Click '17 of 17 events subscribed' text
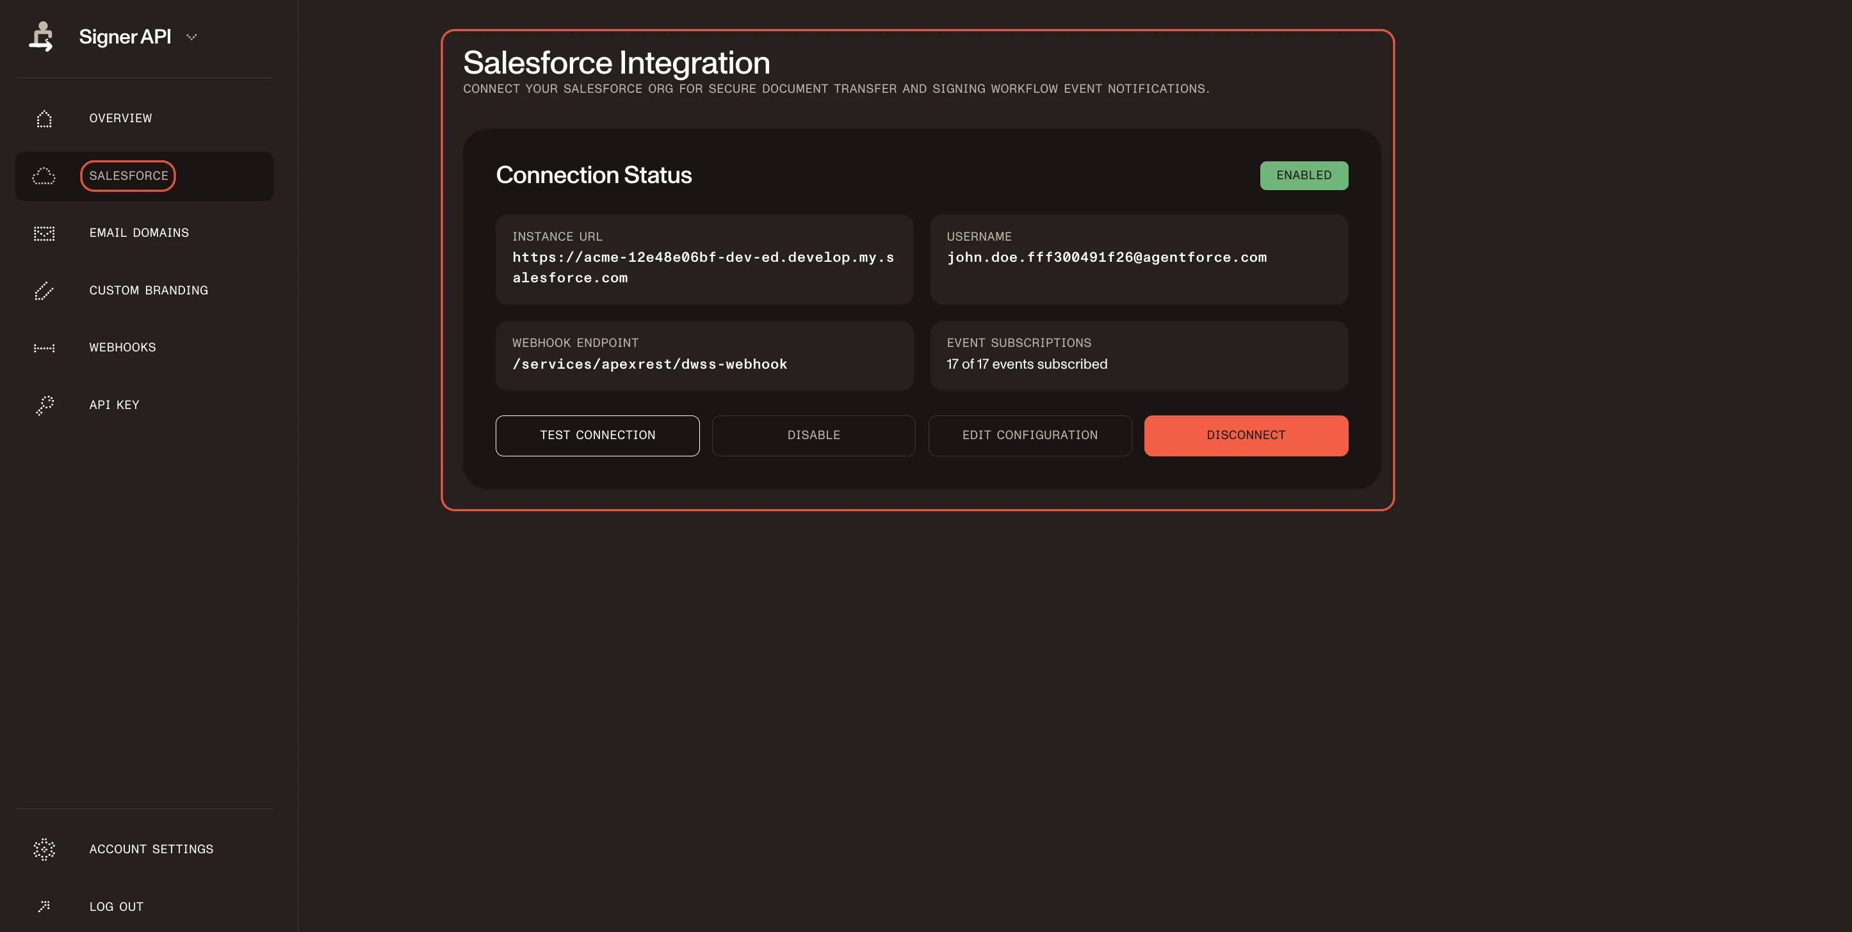Image resolution: width=1852 pixels, height=932 pixels. (x=1027, y=364)
